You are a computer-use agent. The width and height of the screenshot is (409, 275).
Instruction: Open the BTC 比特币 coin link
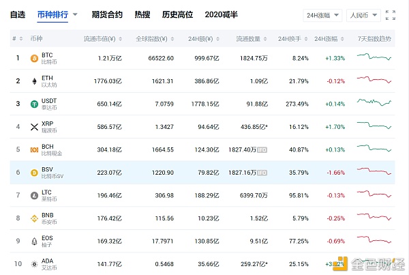(49, 59)
